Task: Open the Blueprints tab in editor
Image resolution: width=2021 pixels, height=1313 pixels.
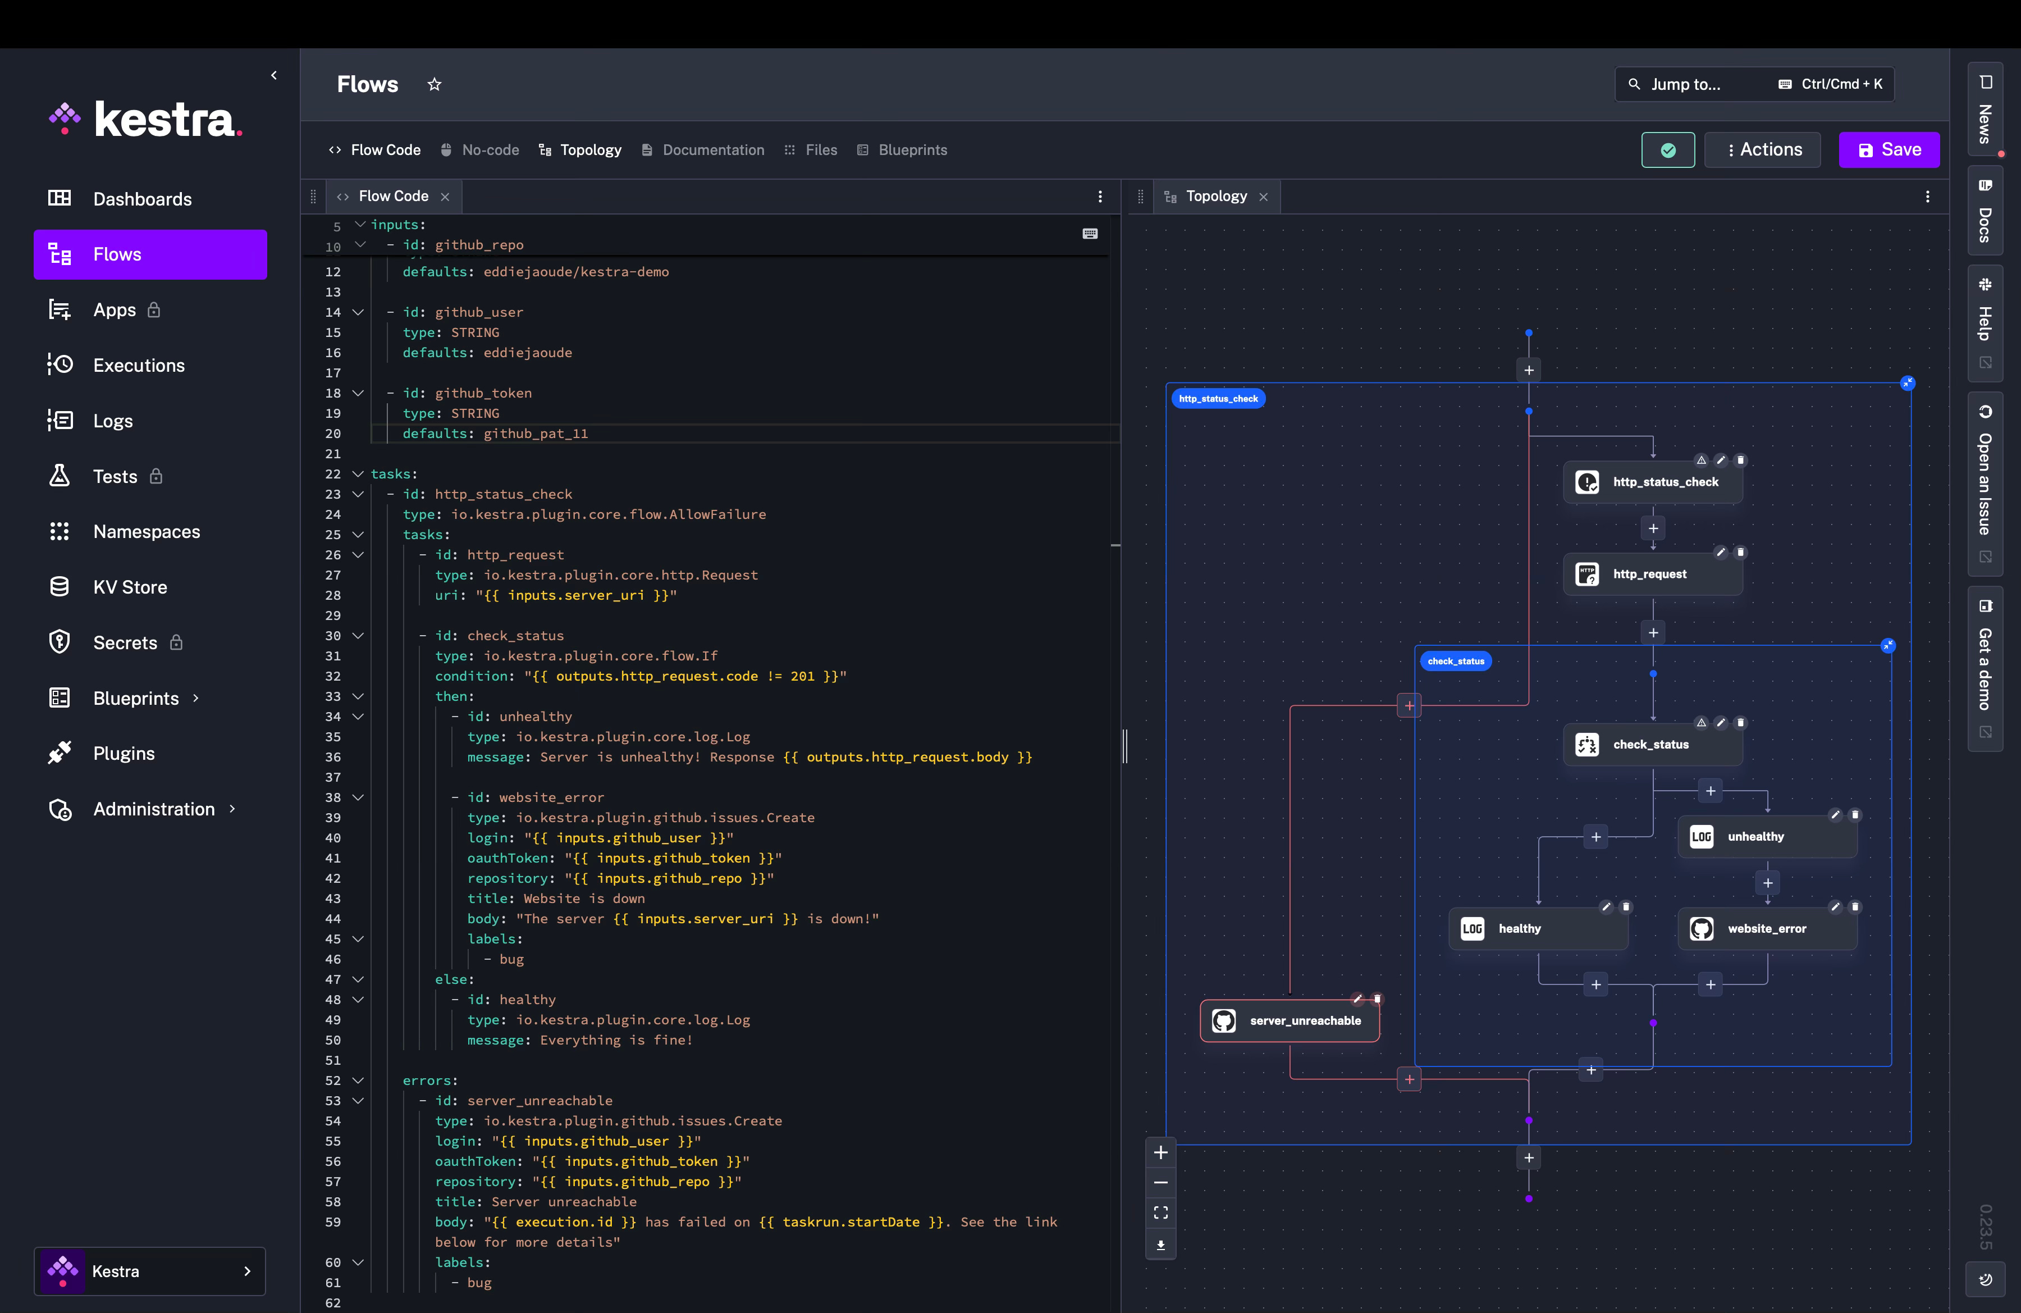Action: click(902, 151)
